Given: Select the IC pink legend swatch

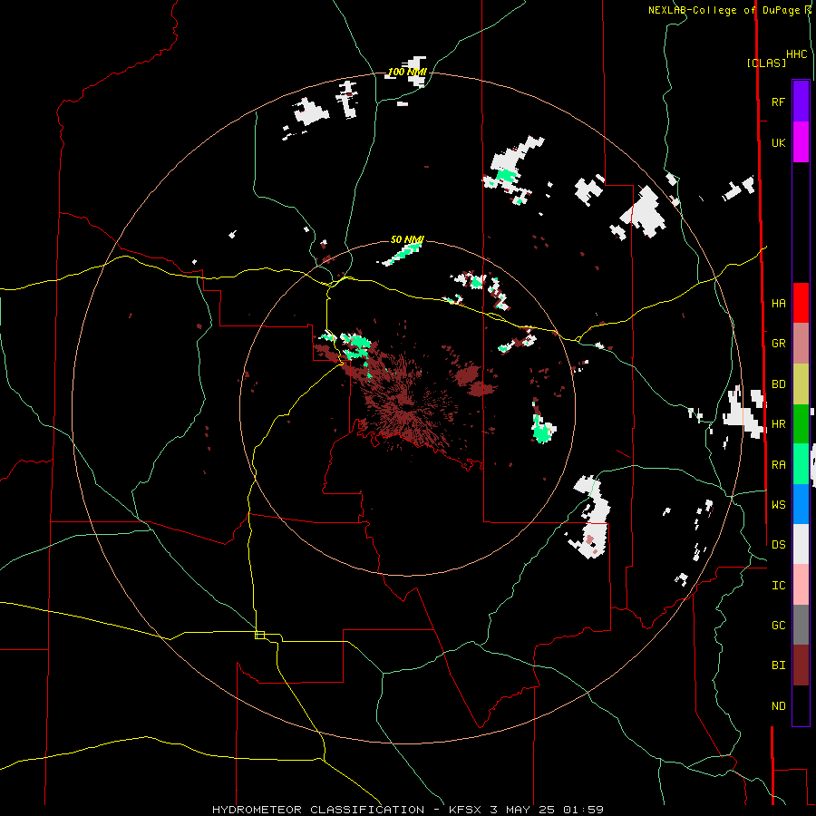Looking at the screenshot, I should tap(801, 585).
